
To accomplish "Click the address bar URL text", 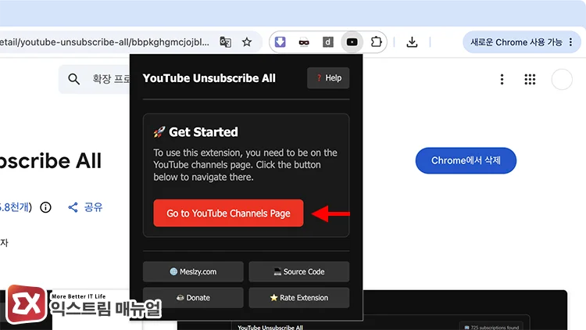I will point(105,42).
